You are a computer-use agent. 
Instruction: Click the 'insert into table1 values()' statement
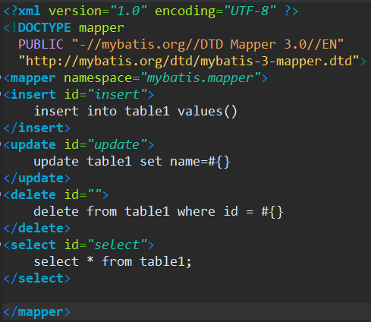135,112
